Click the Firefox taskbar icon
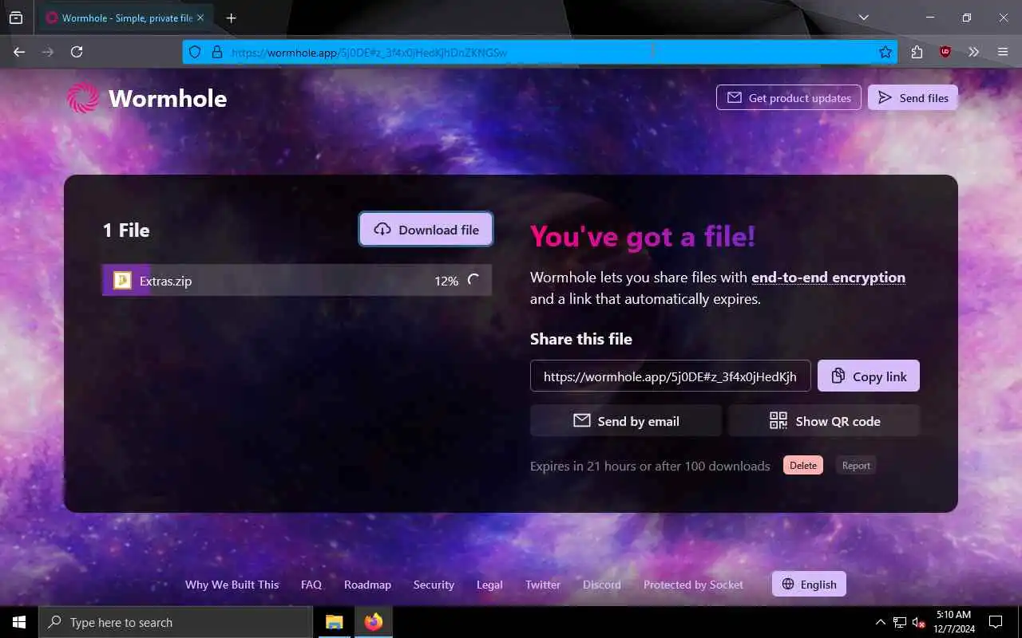The width and height of the screenshot is (1022, 638). 373,622
